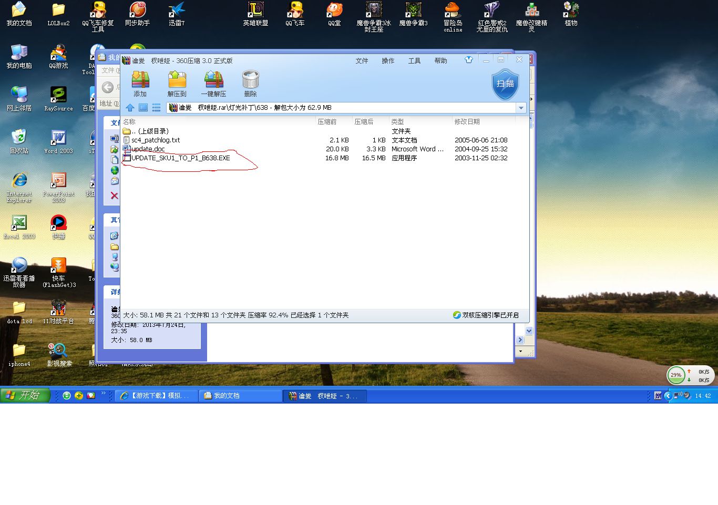Viewport: 718px width, 505px height.
Task: Expand the archive path dropdown arrow
Action: tap(521, 108)
